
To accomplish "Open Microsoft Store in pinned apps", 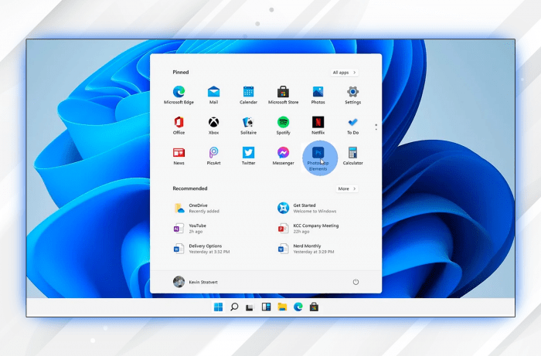I will (283, 92).
